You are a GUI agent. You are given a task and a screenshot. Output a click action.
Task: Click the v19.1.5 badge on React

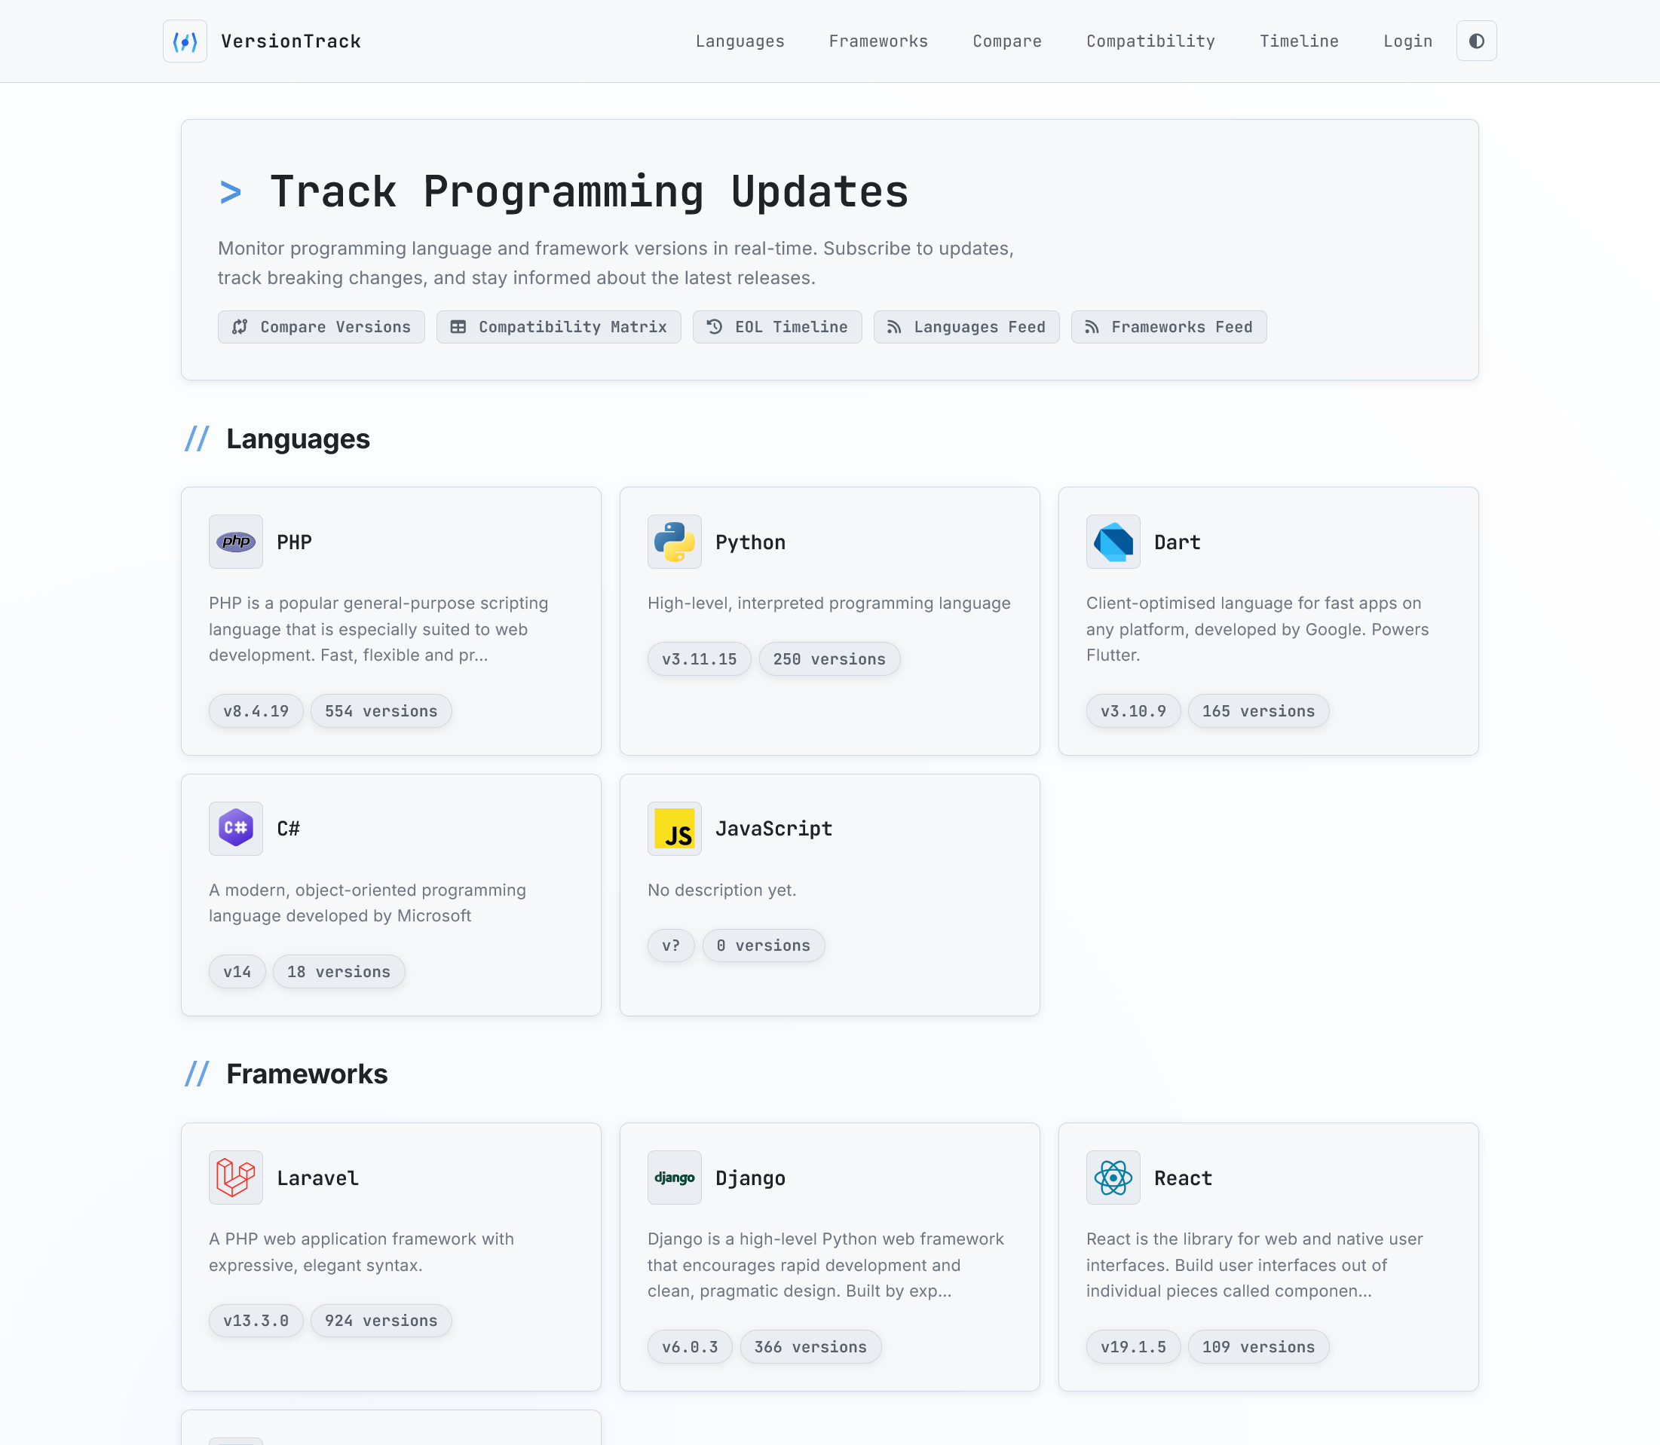(x=1133, y=1346)
